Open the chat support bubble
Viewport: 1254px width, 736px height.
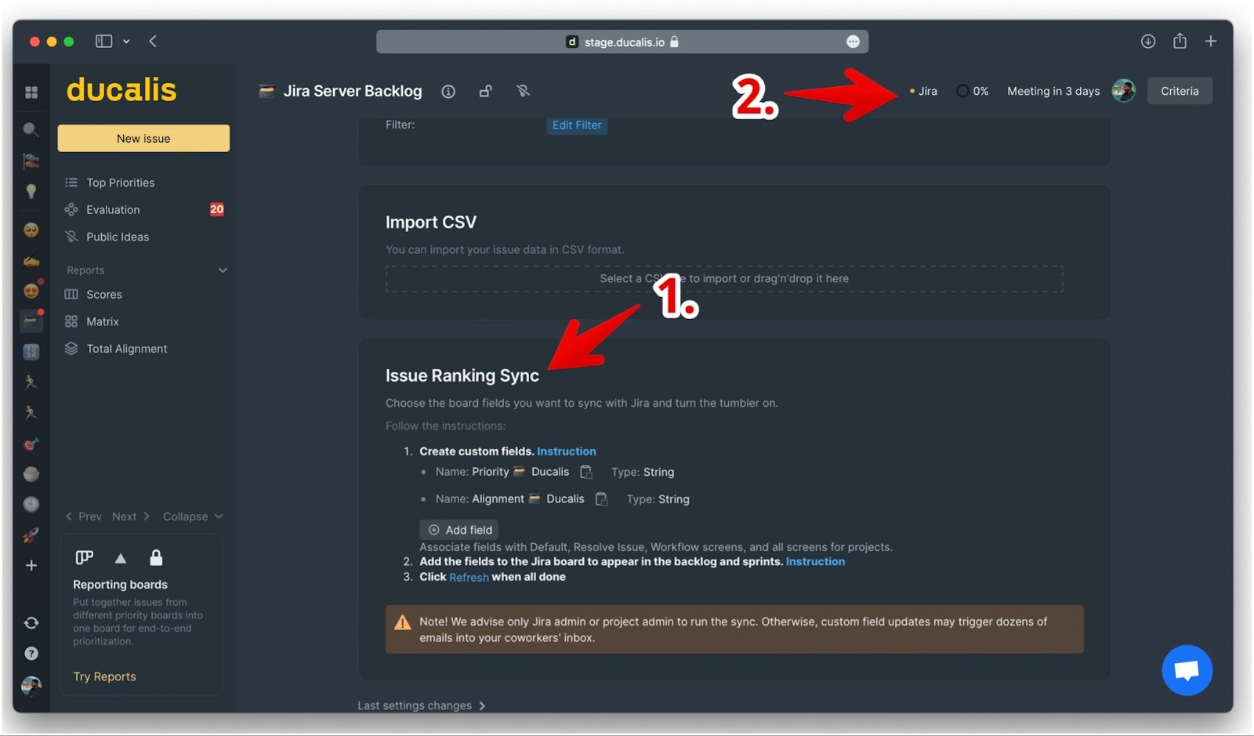(1187, 670)
